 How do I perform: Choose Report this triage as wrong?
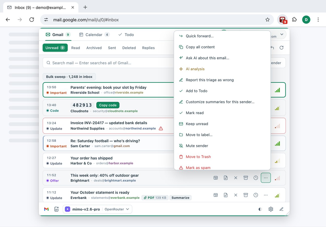(x=222, y=80)
